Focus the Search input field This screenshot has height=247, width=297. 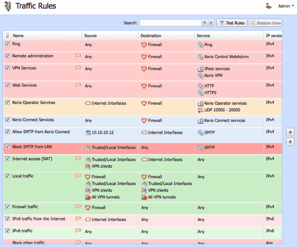click(170, 23)
